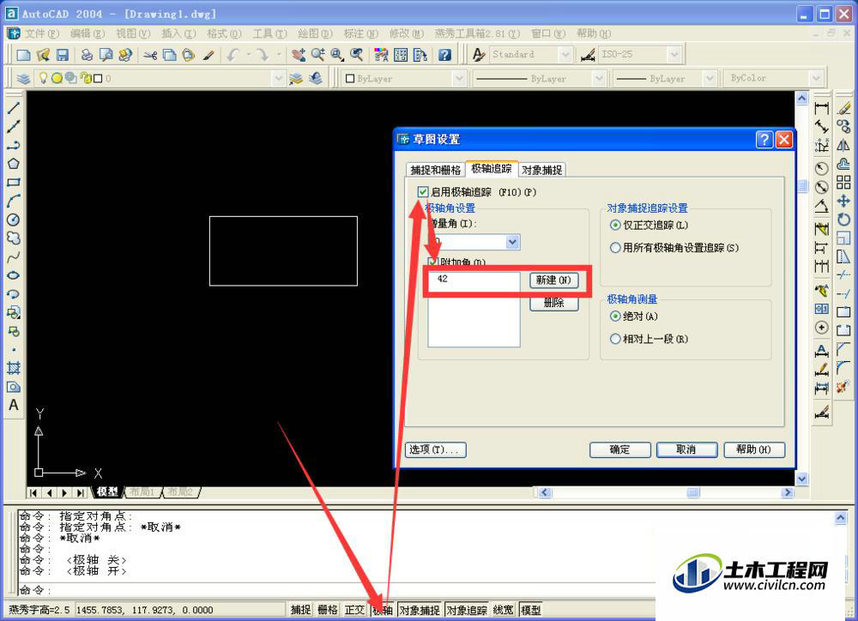Choose the Angular Dimension tool
Viewport: 858px width, 621px height.
821,206
